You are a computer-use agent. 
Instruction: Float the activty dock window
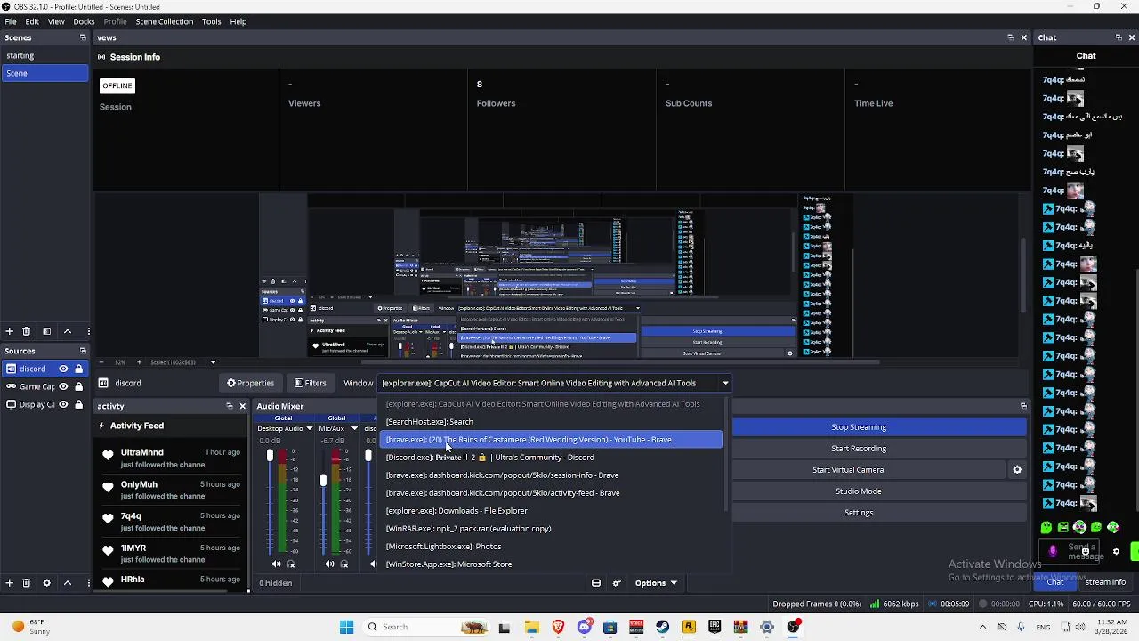click(229, 406)
